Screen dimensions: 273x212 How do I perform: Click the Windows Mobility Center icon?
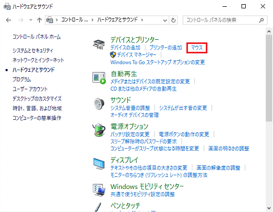point(99,190)
